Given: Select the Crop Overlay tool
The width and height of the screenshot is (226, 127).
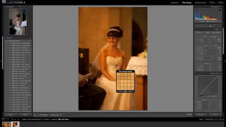Looking at the screenshot, I should pyautogui.click(x=197, y=26).
